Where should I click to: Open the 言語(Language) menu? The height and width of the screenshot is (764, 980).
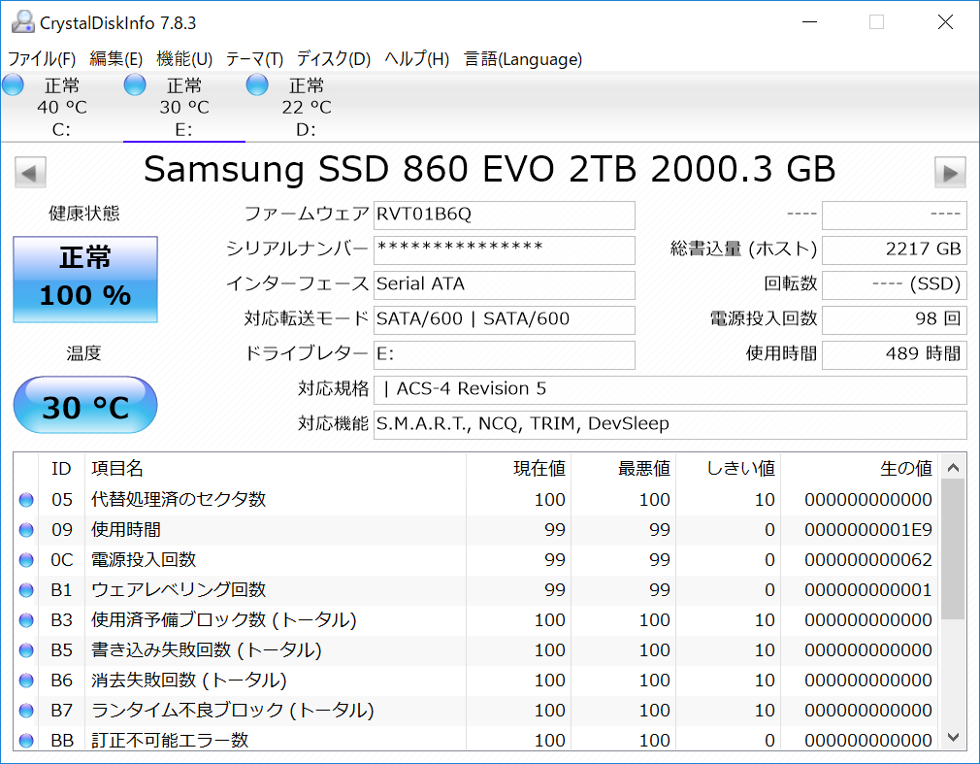pos(523,59)
